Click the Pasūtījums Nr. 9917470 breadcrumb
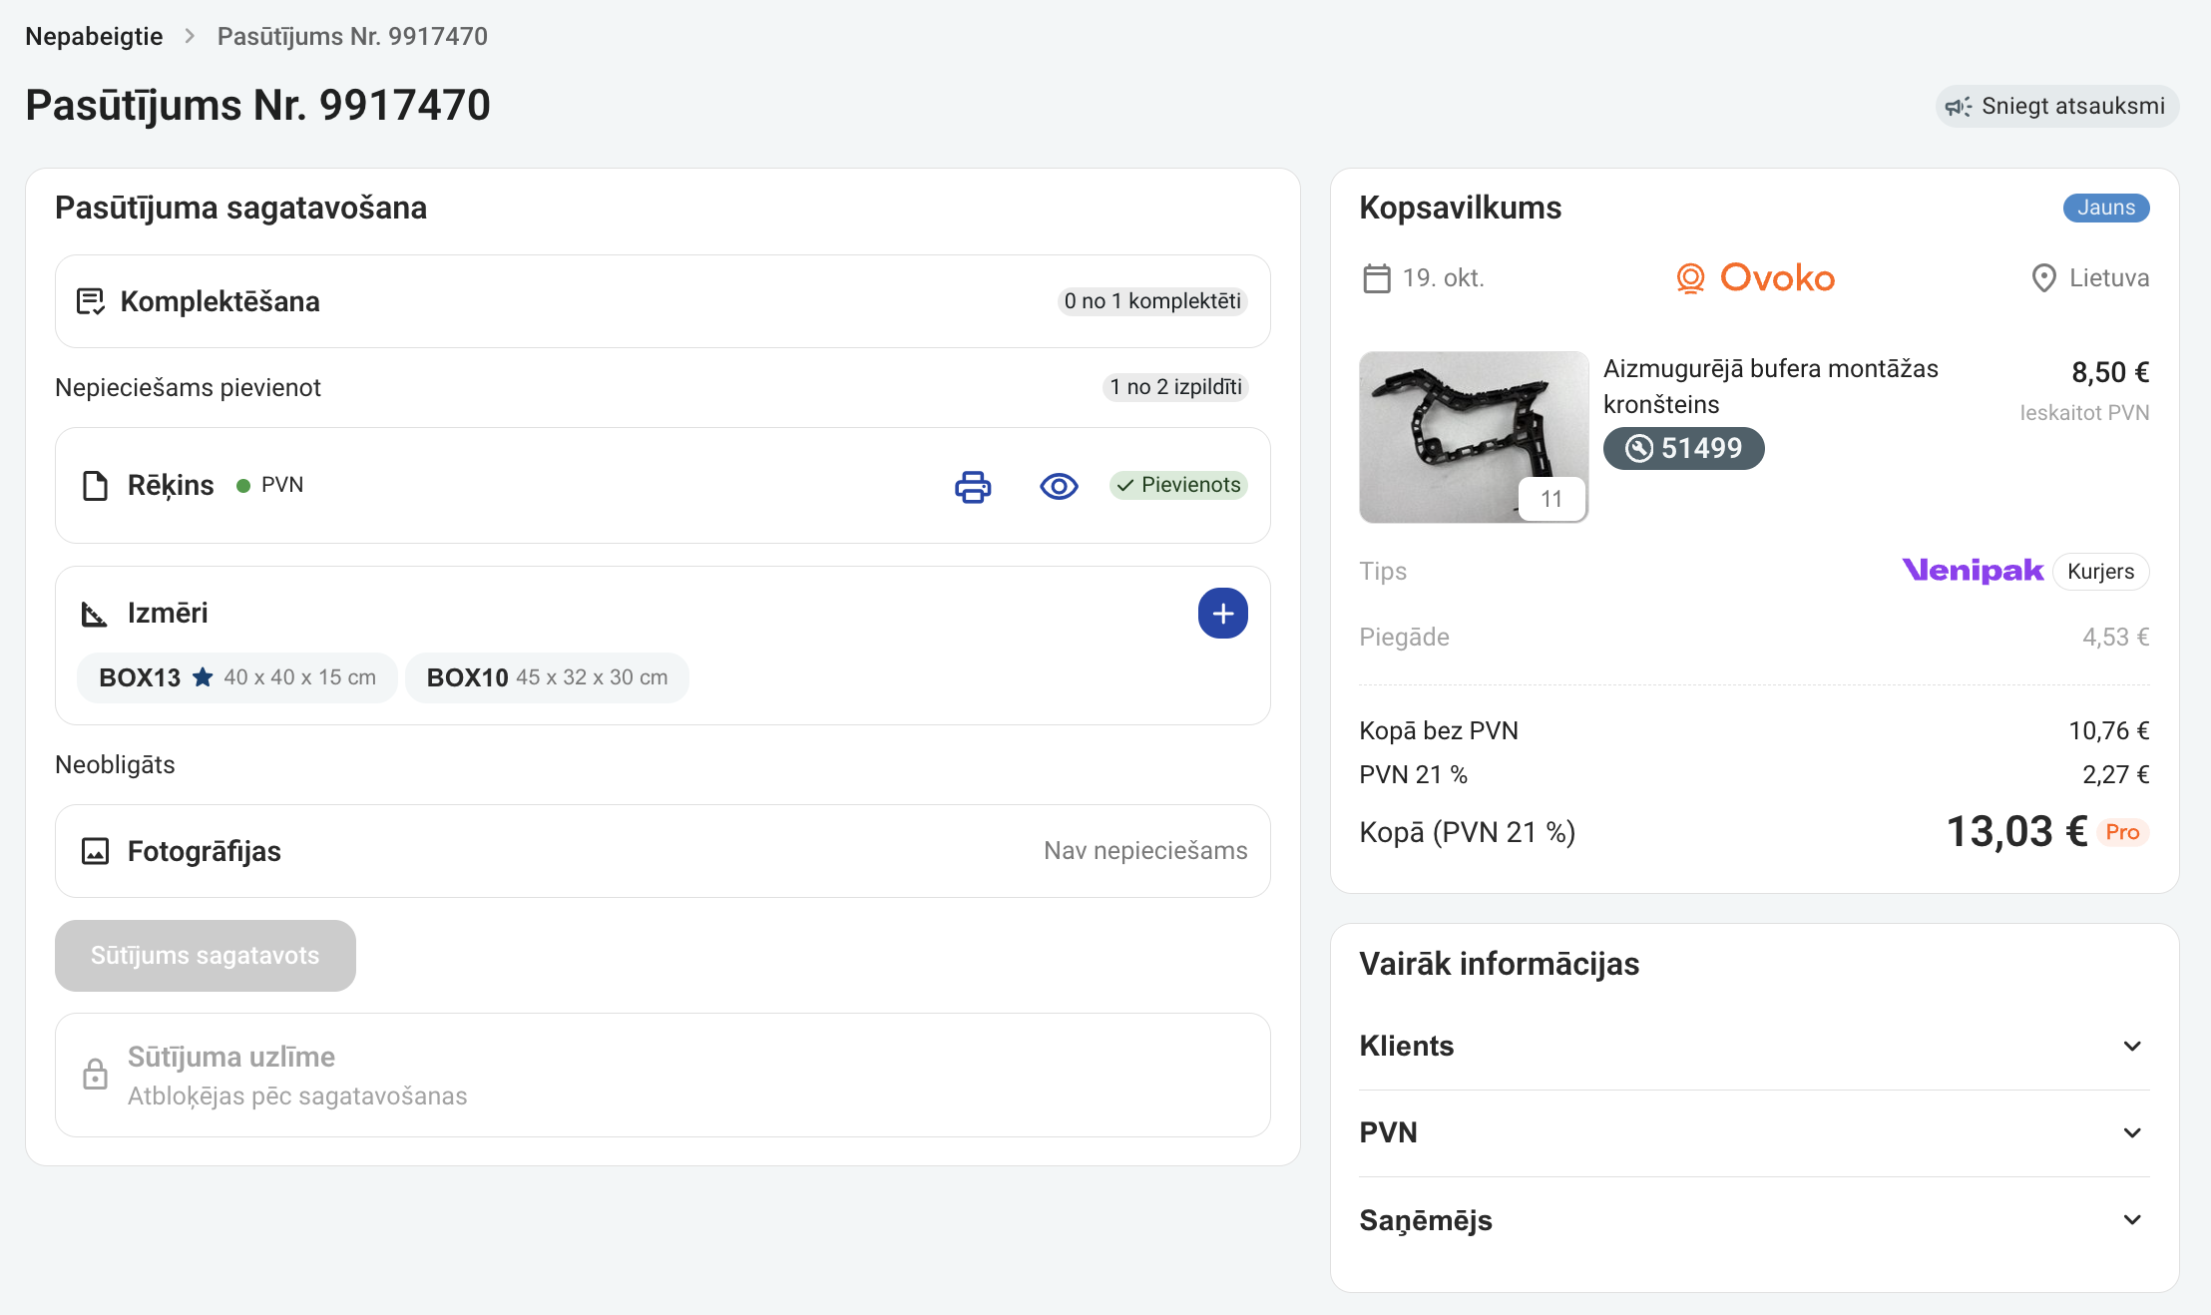The height and width of the screenshot is (1315, 2211). pyautogui.click(x=352, y=37)
